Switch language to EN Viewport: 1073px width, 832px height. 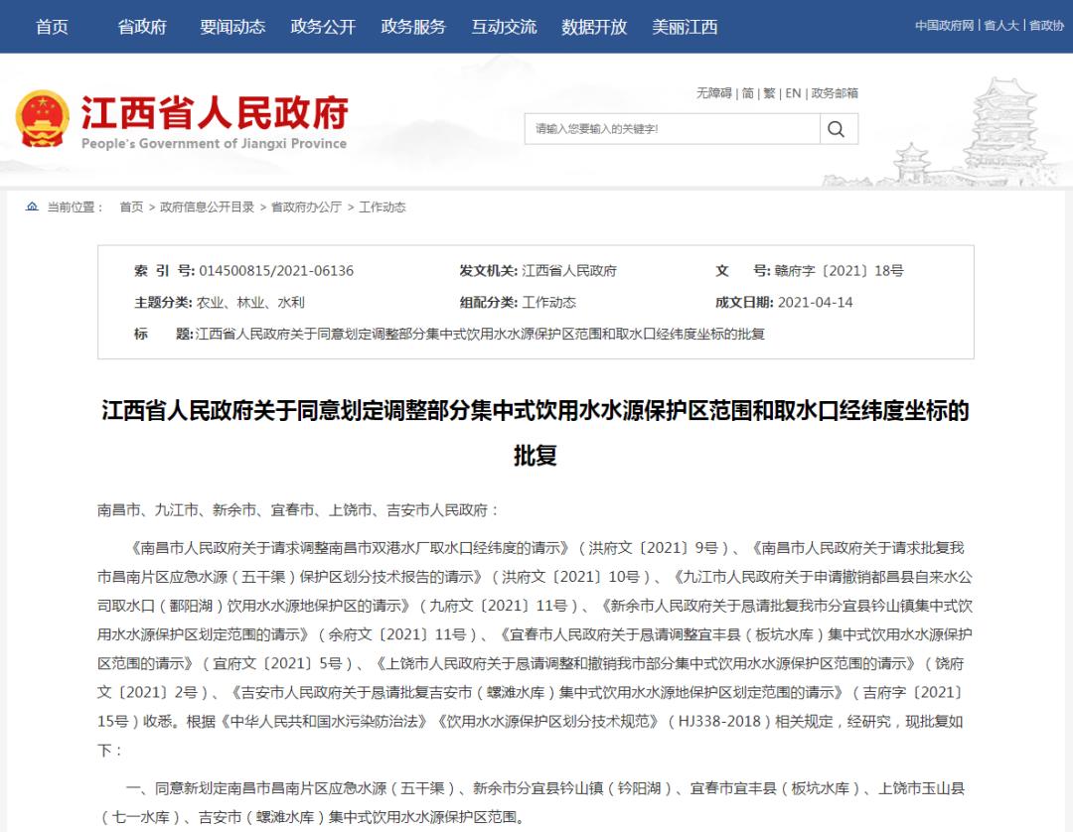pos(793,93)
